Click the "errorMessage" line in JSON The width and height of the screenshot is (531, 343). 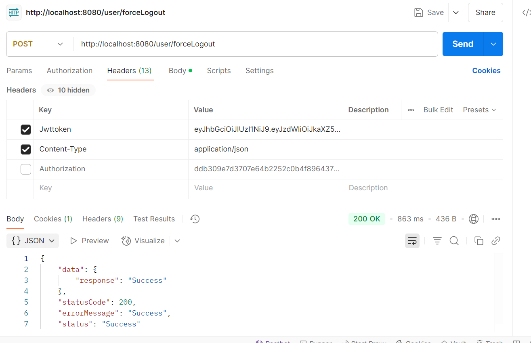click(x=115, y=313)
